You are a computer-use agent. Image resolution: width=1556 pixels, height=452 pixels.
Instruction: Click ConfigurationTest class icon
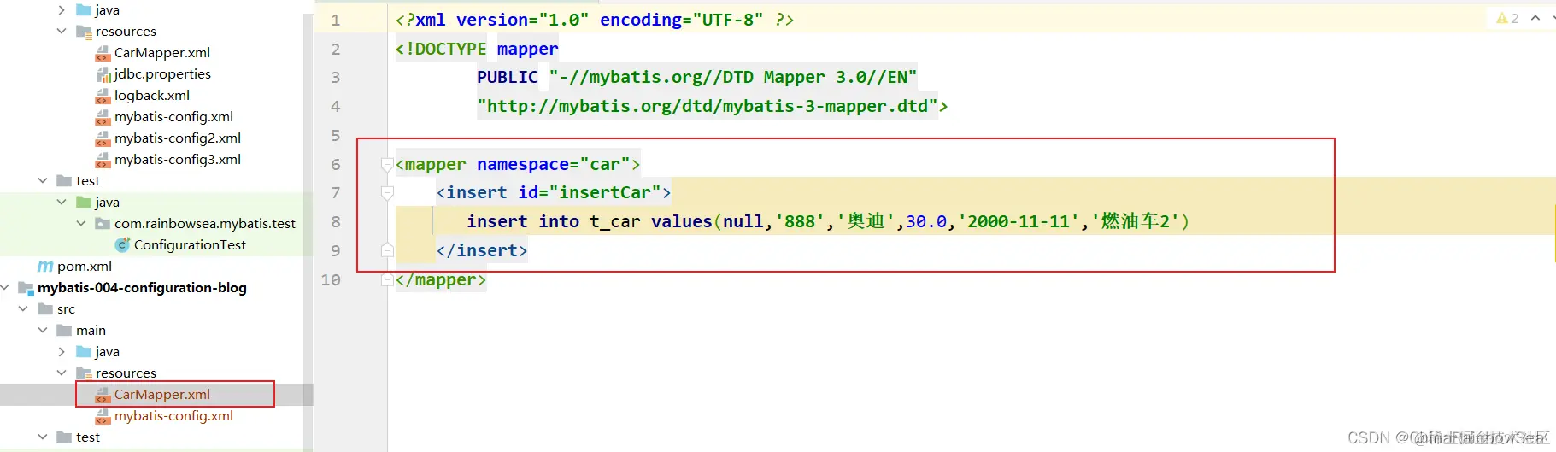[122, 245]
